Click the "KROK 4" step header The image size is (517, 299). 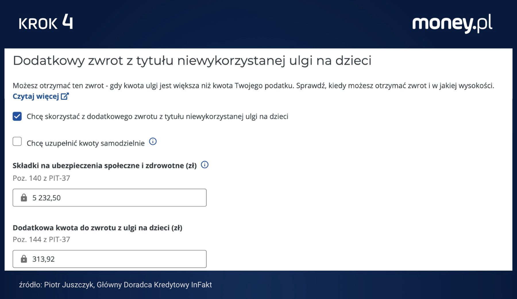pyautogui.click(x=47, y=23)
